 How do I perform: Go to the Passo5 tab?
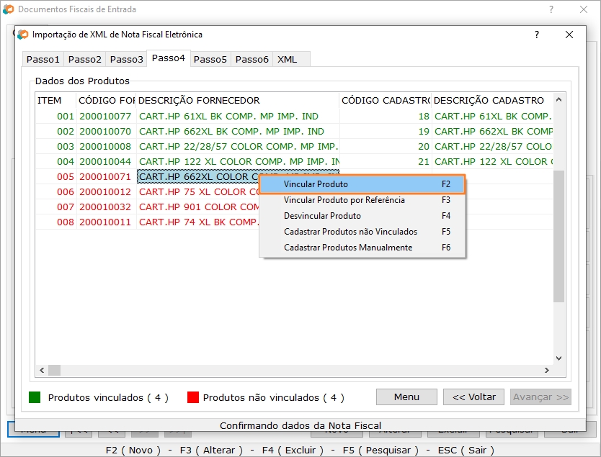click(210, 59)
